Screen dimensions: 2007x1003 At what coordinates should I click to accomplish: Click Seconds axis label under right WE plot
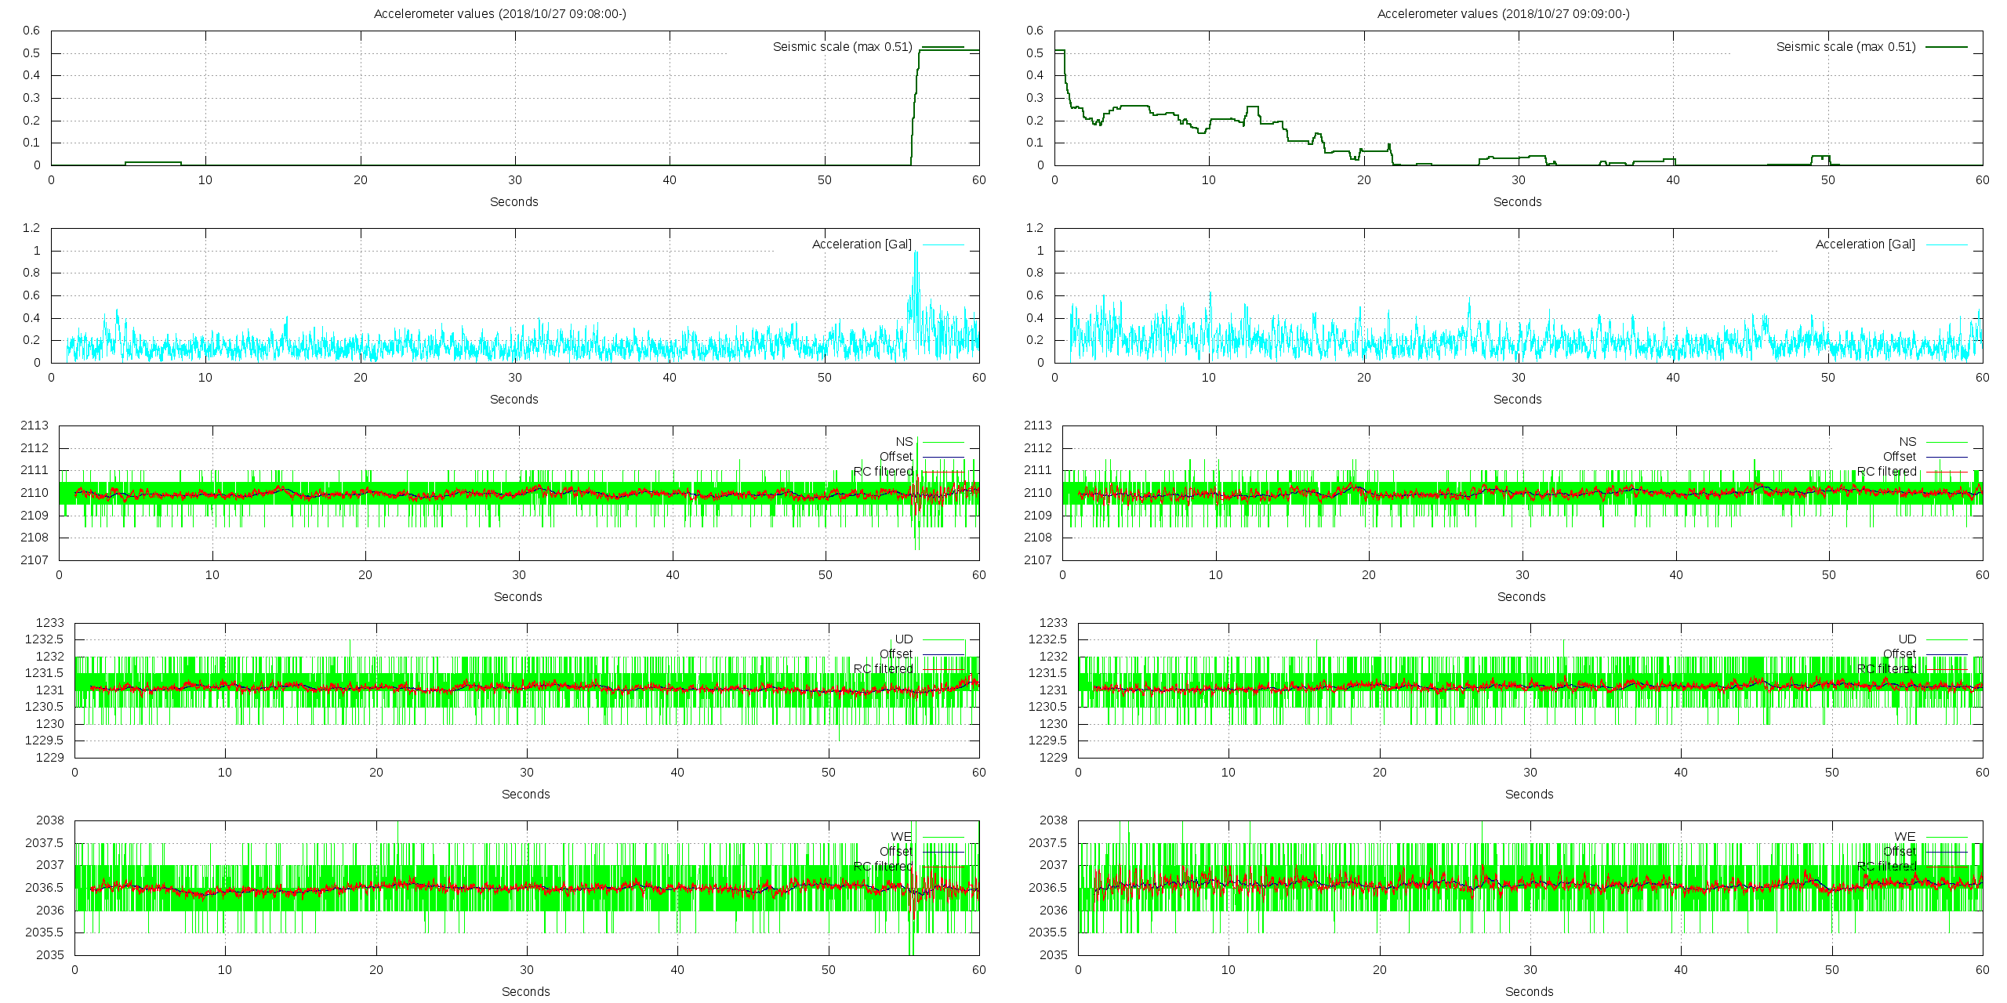[1529, 992]
